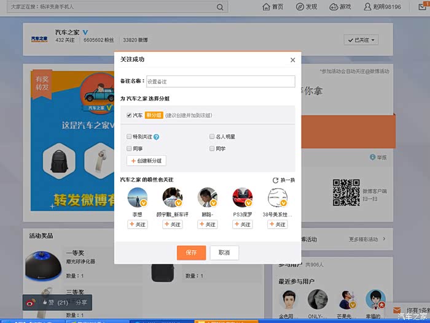Expand the 已关注 dropdown
This screenshot has width=430, height=323.
(x=361, y=40)
